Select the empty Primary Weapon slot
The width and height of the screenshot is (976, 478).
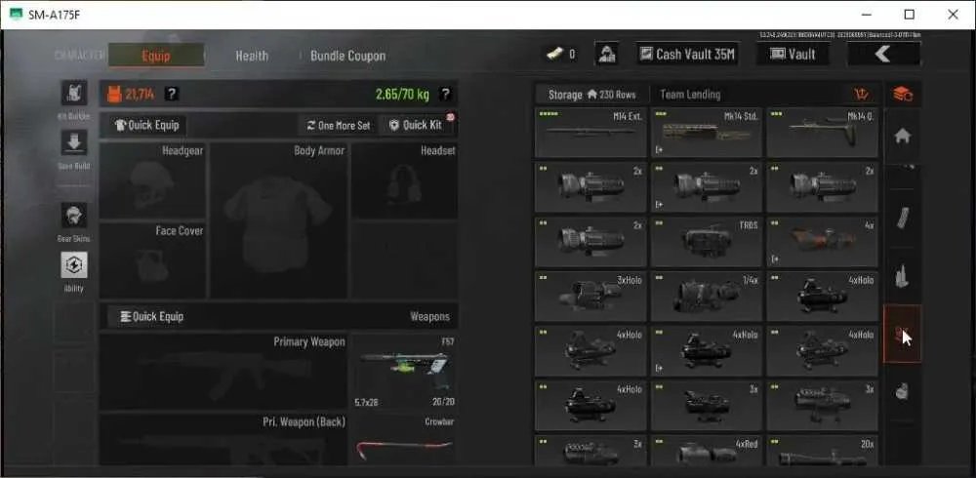point(223,372)
